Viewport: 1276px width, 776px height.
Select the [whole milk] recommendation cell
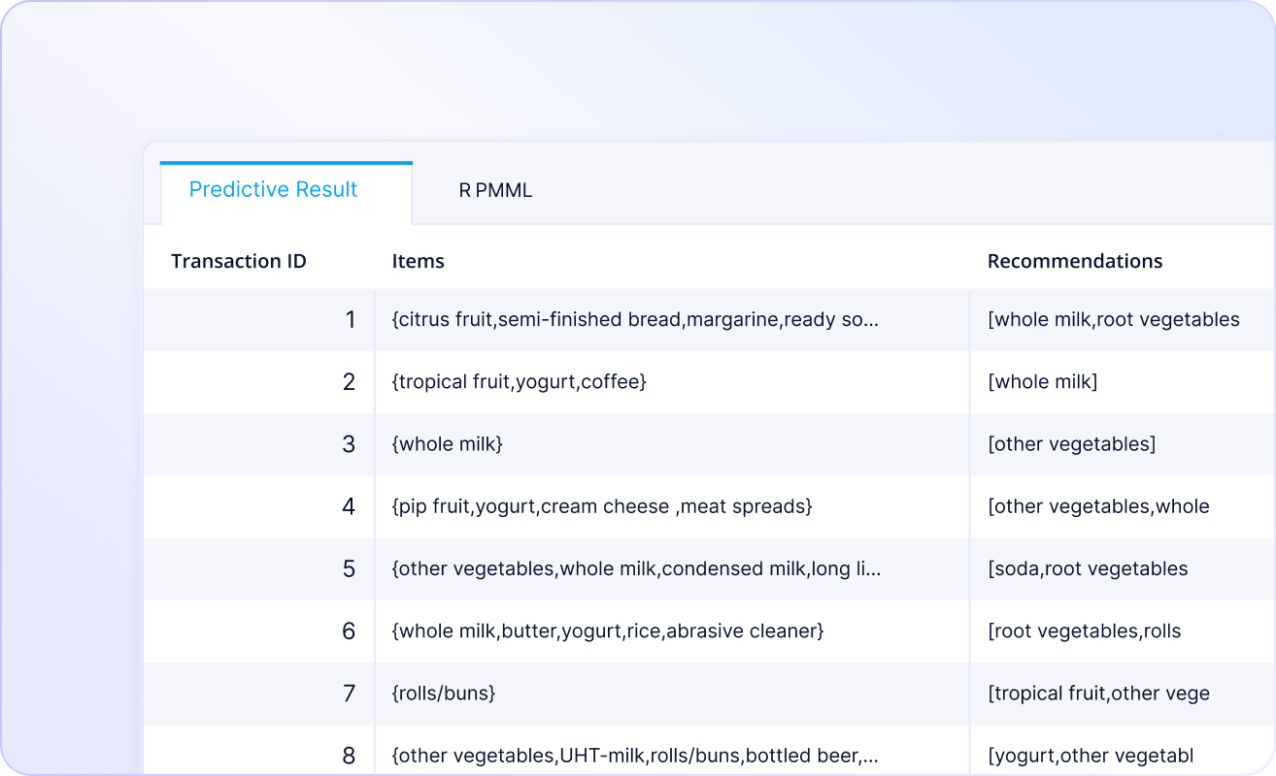pos(1123,382)
